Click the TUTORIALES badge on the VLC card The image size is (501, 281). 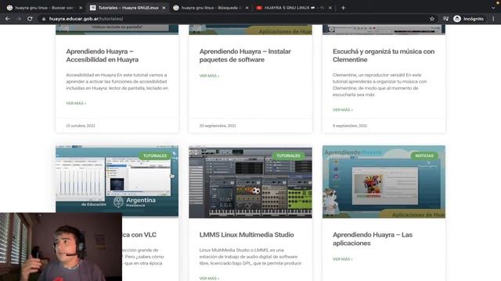click(155, 156)
